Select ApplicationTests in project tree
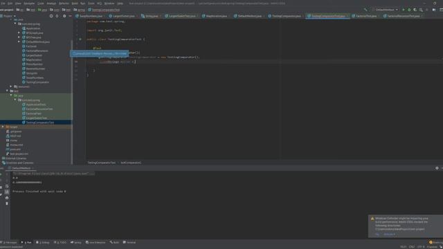This screenshot has height=249, width=443. coord(35,104)
